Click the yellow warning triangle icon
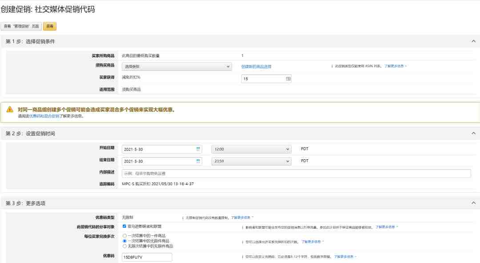The width and height of the screenshot is (480, 263). point(10,109)
